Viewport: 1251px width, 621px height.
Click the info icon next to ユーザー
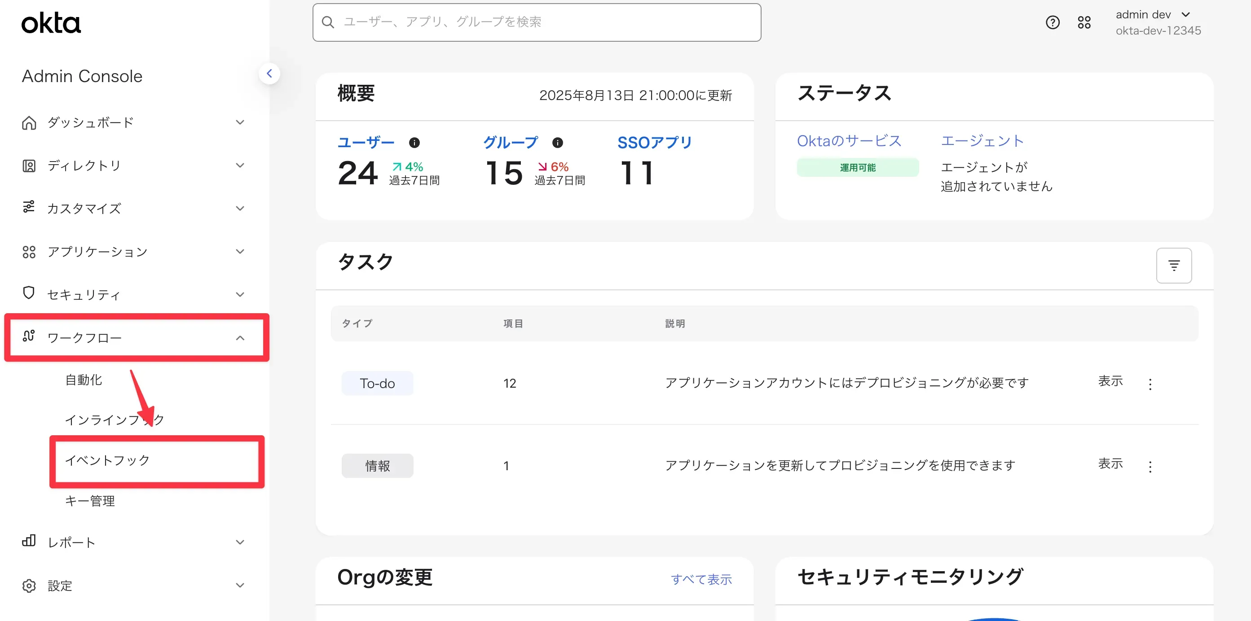[414, 143]
